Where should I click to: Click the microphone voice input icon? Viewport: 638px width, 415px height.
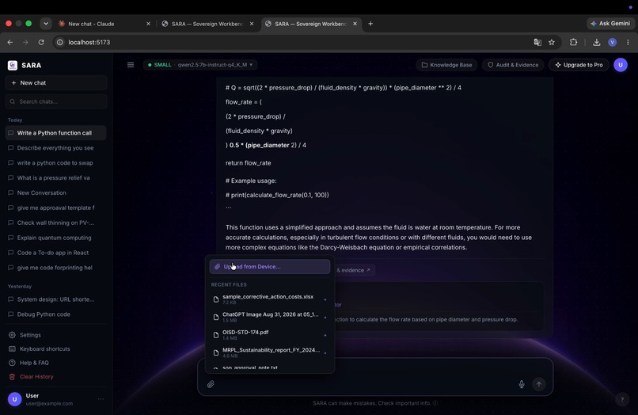click(x=522, y=384)
